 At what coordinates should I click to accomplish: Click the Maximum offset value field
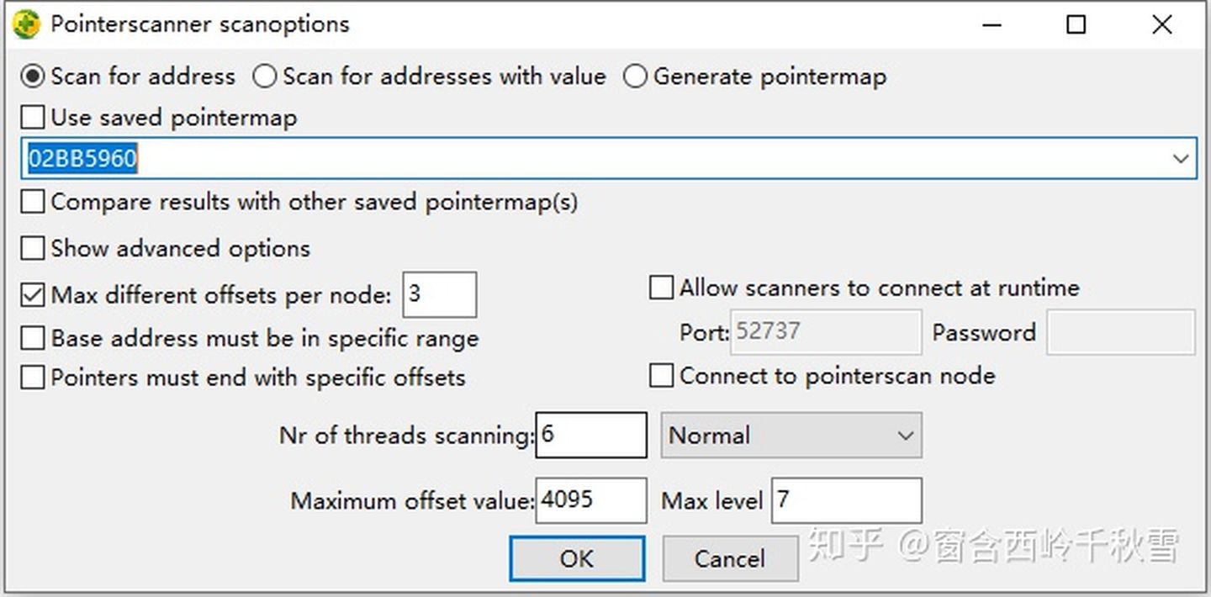591,500
